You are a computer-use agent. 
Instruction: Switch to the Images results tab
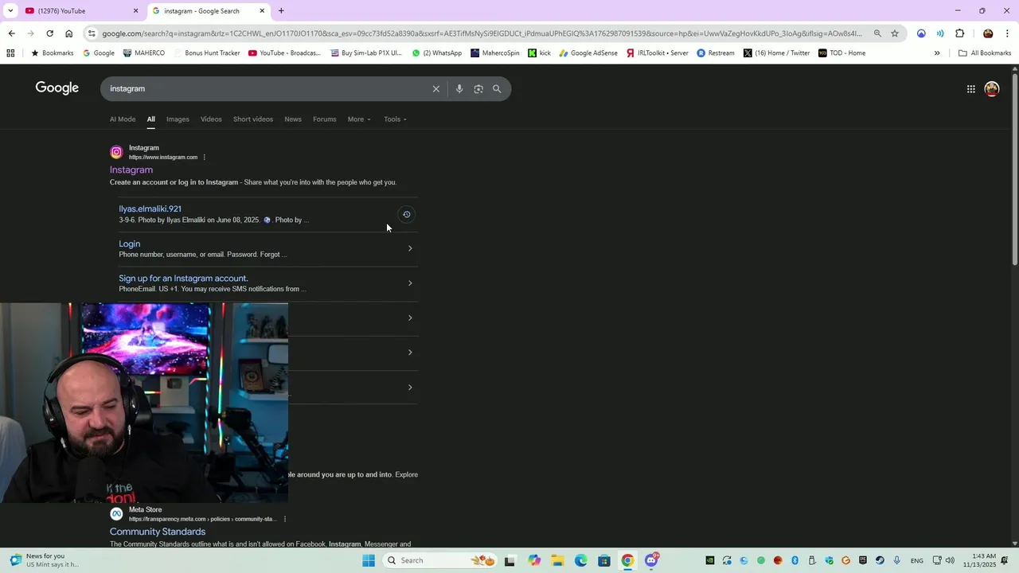(x=178, y=119)
